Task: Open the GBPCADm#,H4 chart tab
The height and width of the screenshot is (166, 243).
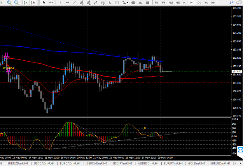Action: click(97, 163)
